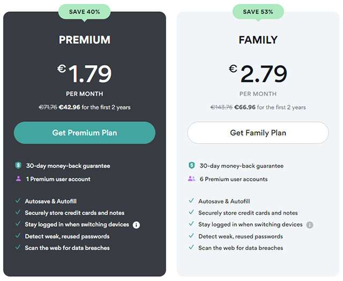Click the €1.79 per month price
The image size is (343, 281).
coord(85,74)
